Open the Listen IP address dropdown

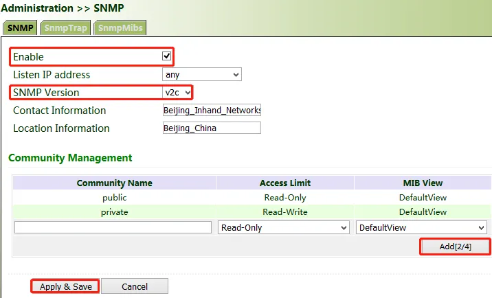202,74
